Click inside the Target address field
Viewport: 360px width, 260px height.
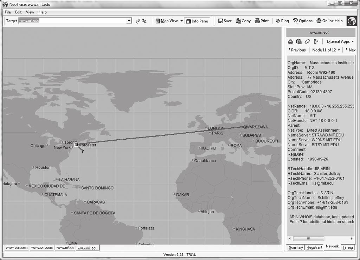coord(72,21)
